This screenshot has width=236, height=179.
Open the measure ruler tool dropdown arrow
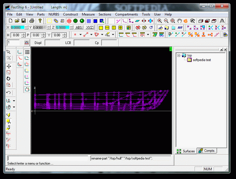click(113, 35)
